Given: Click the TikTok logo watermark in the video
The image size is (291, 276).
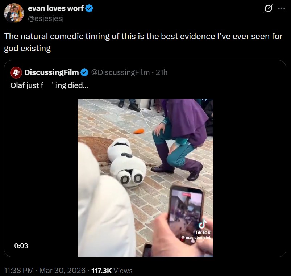Looking at the screenshot, I should 203,224.
